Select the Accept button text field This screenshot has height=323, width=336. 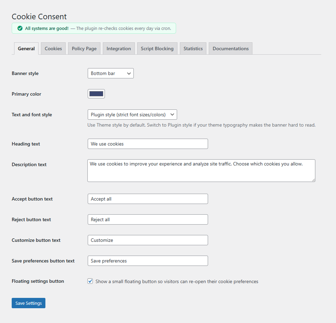pyautogui.click(x=148, y=199)
